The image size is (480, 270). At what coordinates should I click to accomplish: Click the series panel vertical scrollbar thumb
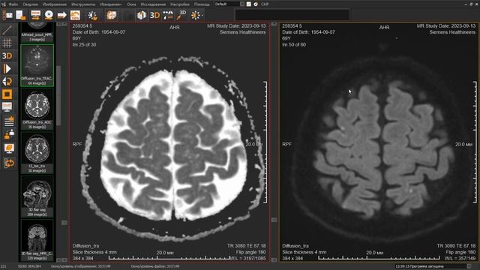tap(58, 95)
